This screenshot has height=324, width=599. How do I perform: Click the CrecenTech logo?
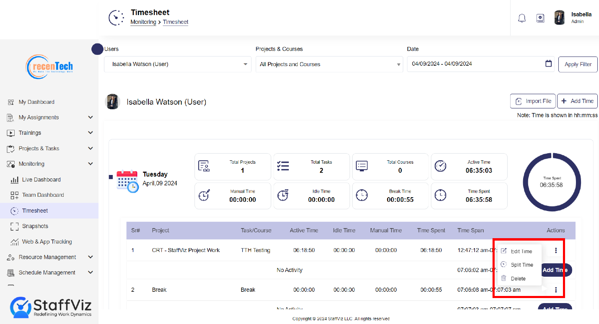(49, 67)
